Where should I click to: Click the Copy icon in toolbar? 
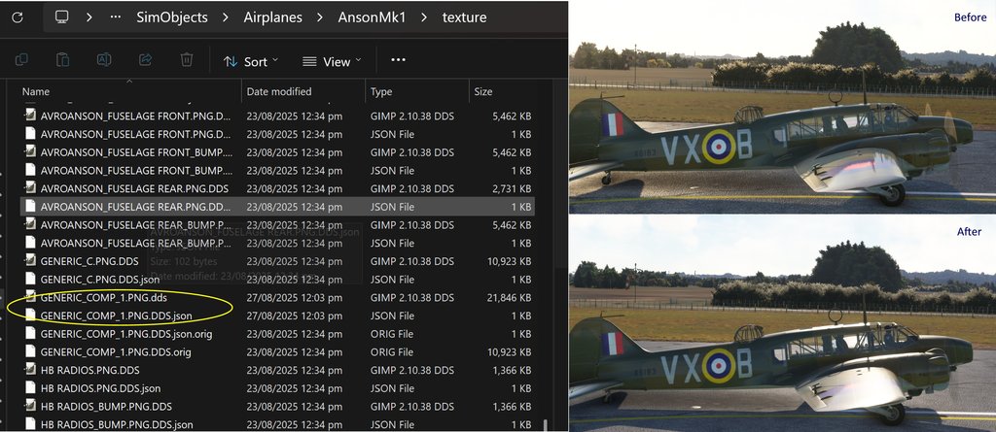click(x=21, y=59)
